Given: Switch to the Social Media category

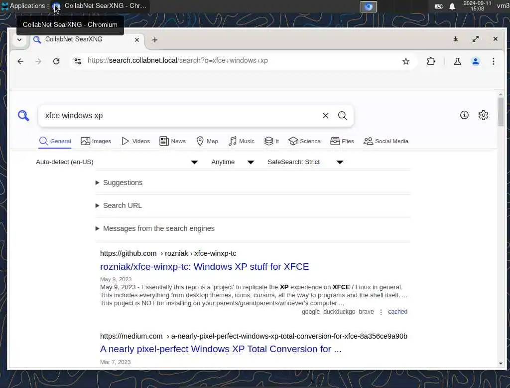Looking at the screenshot, I should point(386,142).
